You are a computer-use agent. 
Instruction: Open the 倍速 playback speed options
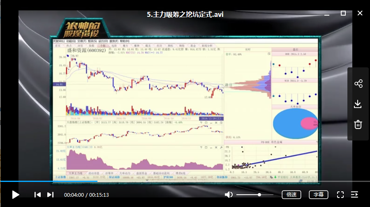(291, 195)
